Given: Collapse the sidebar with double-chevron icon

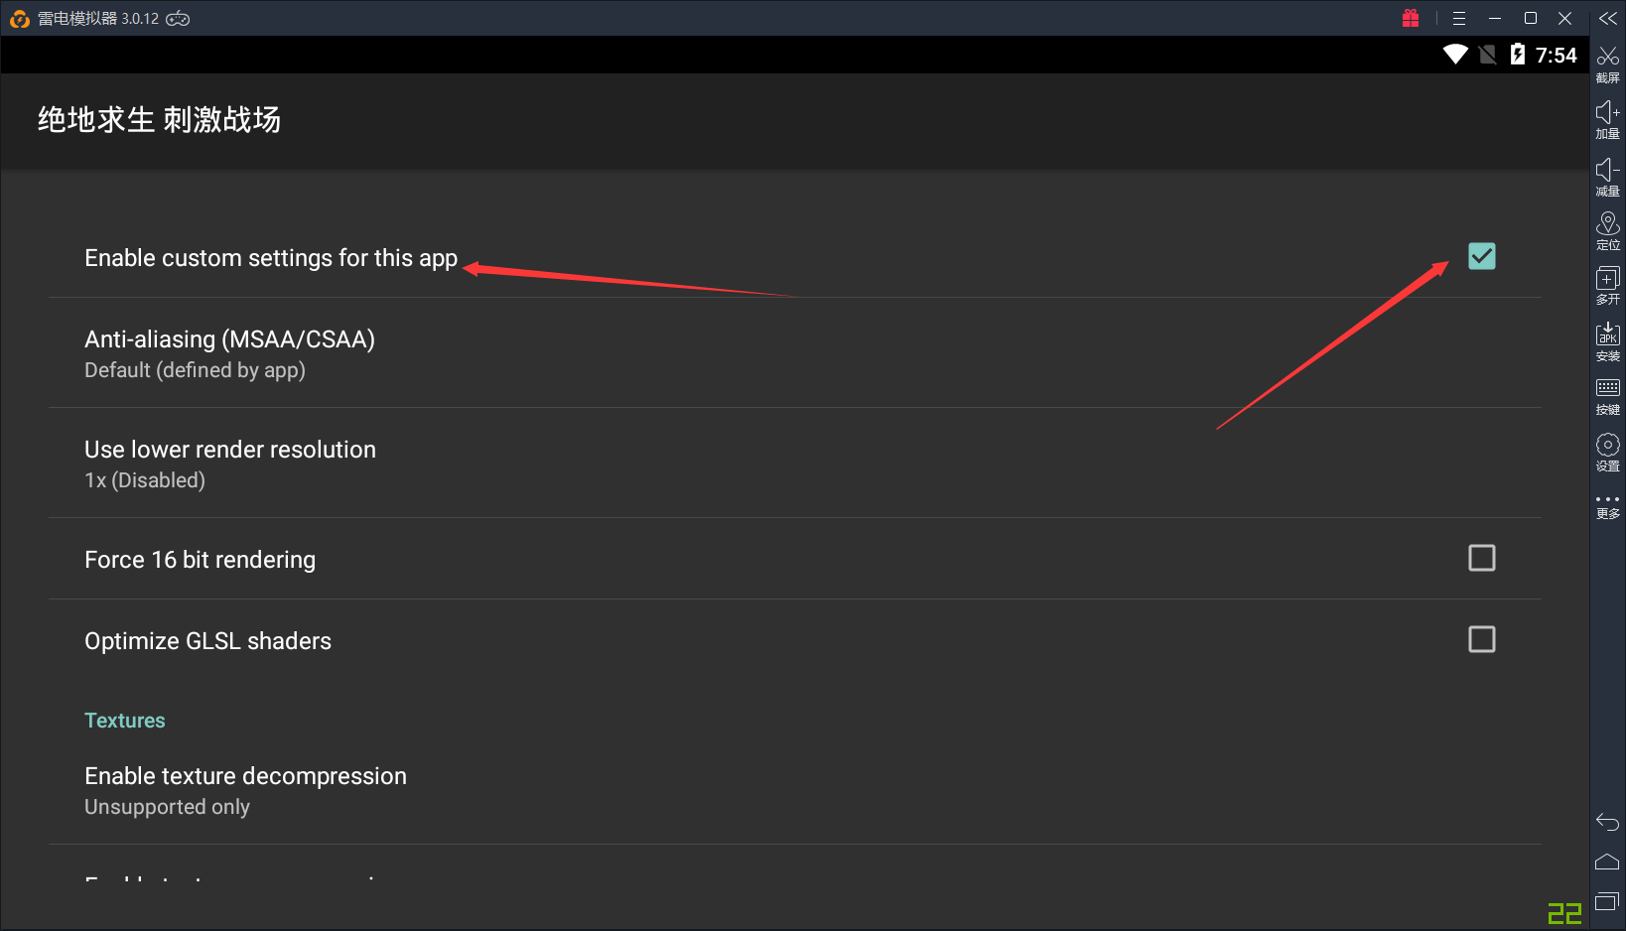Looking at the screenshot, I should coord(1607,18).
